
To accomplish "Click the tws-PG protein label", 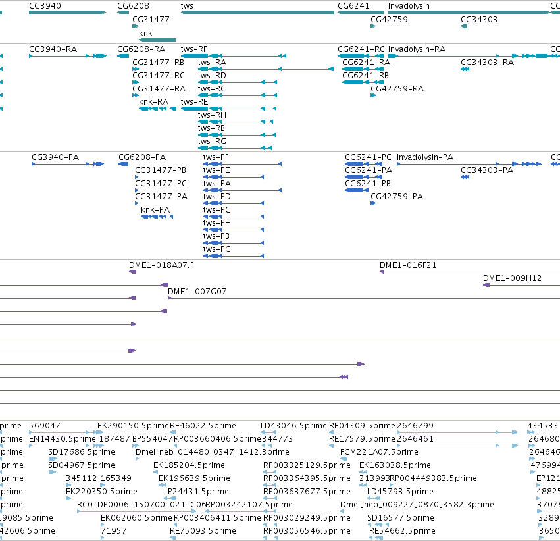I will (217, 249).
